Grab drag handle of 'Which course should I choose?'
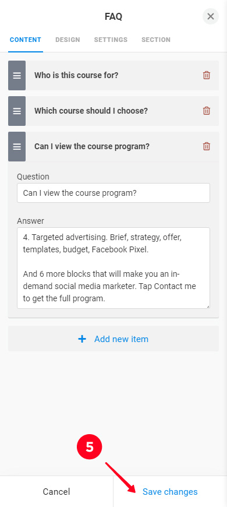This screenshot has width=227, height=507. coord(17,111)
